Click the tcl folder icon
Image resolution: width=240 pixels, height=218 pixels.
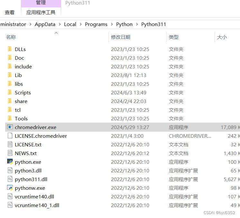[x=10, y=110]
